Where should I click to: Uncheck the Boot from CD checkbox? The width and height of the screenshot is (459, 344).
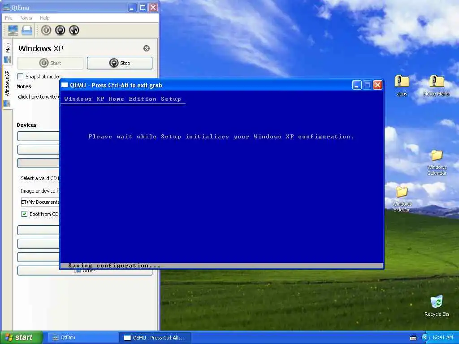pyautogui.click(x=24, y=214)
